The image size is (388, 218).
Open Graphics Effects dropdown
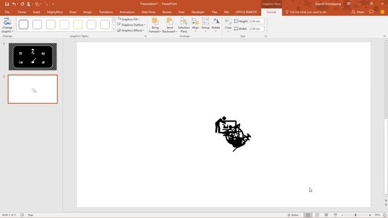click(130, 30)
